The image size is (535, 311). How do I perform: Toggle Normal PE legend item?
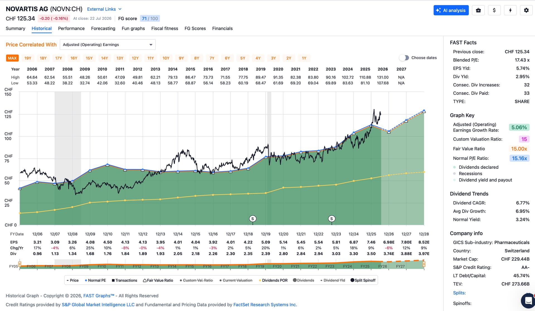pyautogui.click(x=95, y=280)
